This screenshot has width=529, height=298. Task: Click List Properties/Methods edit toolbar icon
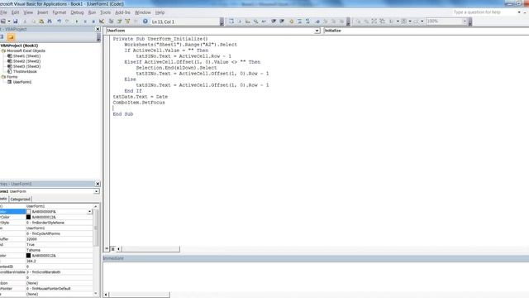pyautogui.click(x=231, y=22)
